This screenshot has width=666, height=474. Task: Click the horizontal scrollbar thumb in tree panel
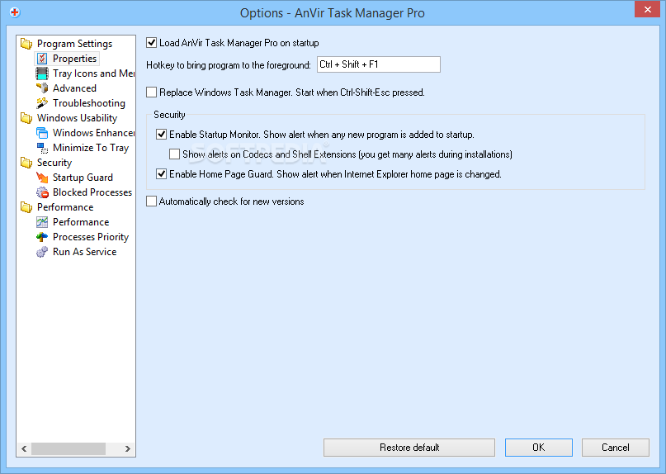(68, 449)
